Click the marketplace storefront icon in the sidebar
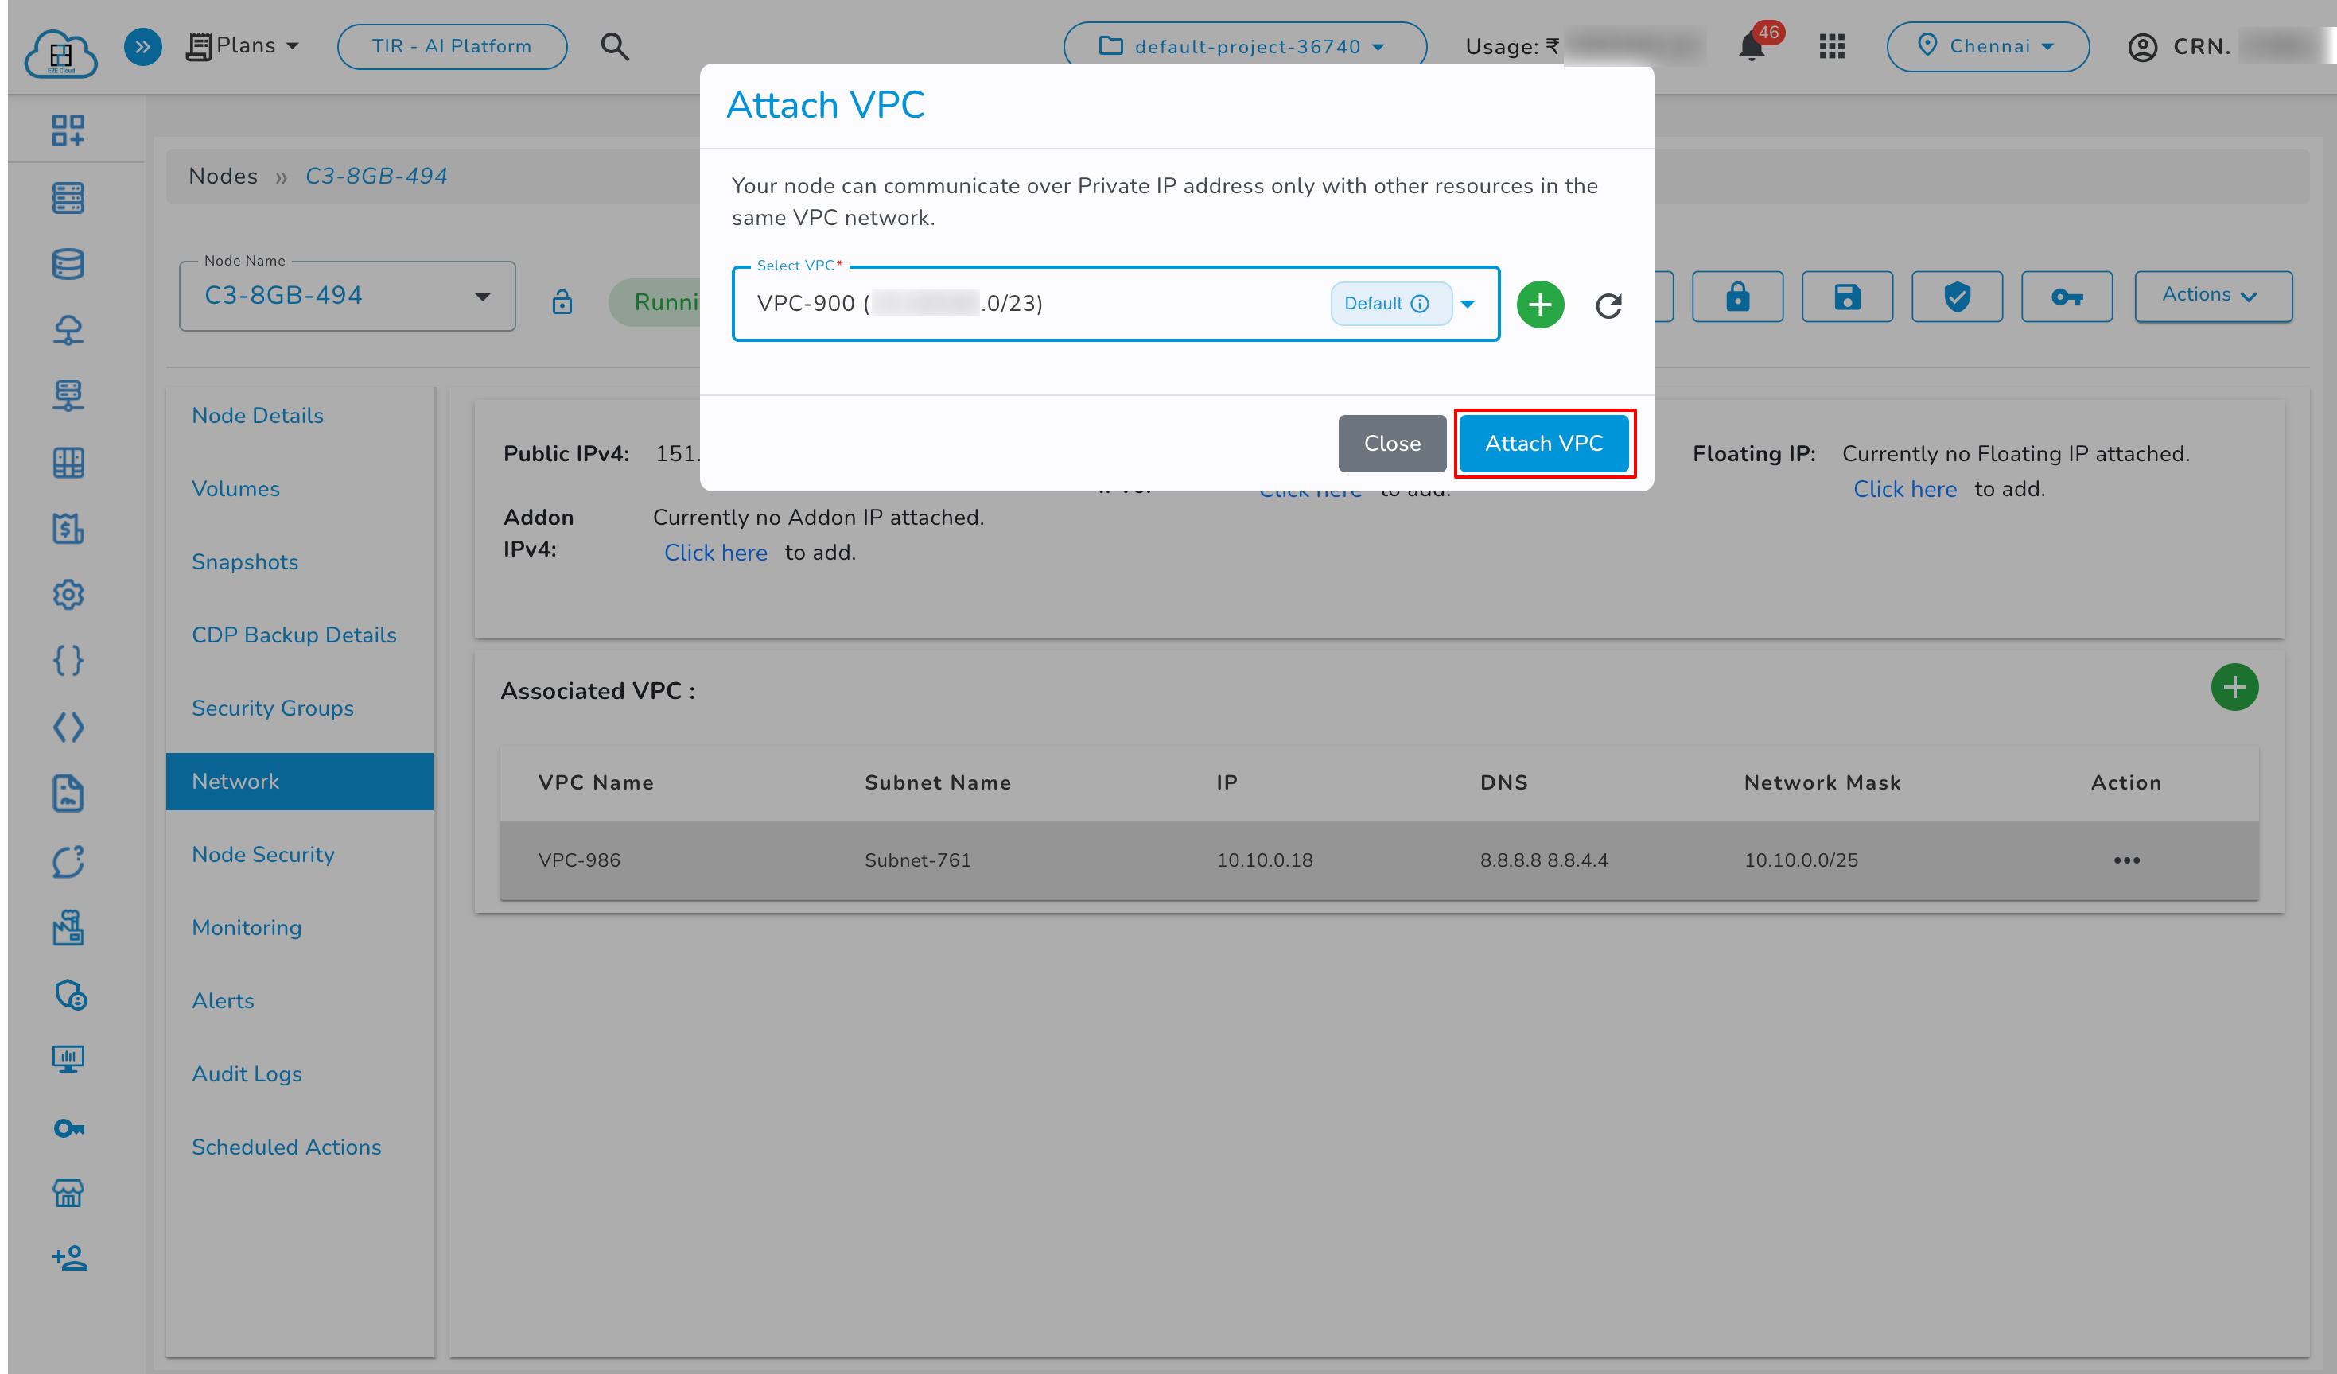This screenshot has width=2337, height=1374. point(68,1194)
